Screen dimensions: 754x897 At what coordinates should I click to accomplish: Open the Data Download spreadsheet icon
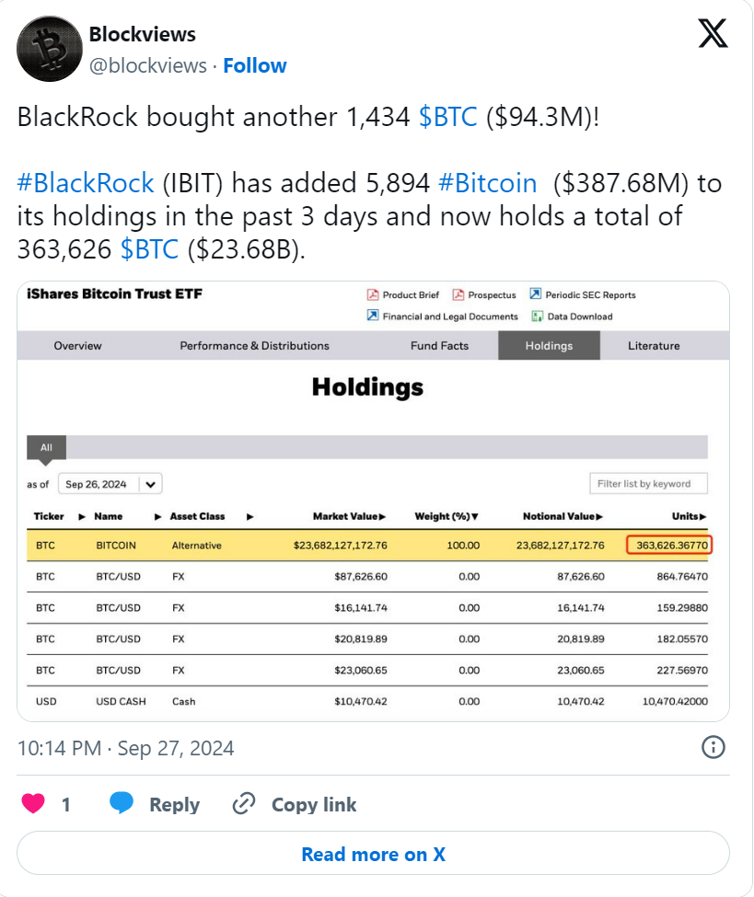[x=537, y=316]
